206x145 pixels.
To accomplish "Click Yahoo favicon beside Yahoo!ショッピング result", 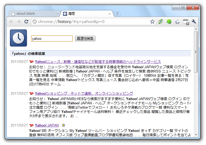I will (31, 93).
